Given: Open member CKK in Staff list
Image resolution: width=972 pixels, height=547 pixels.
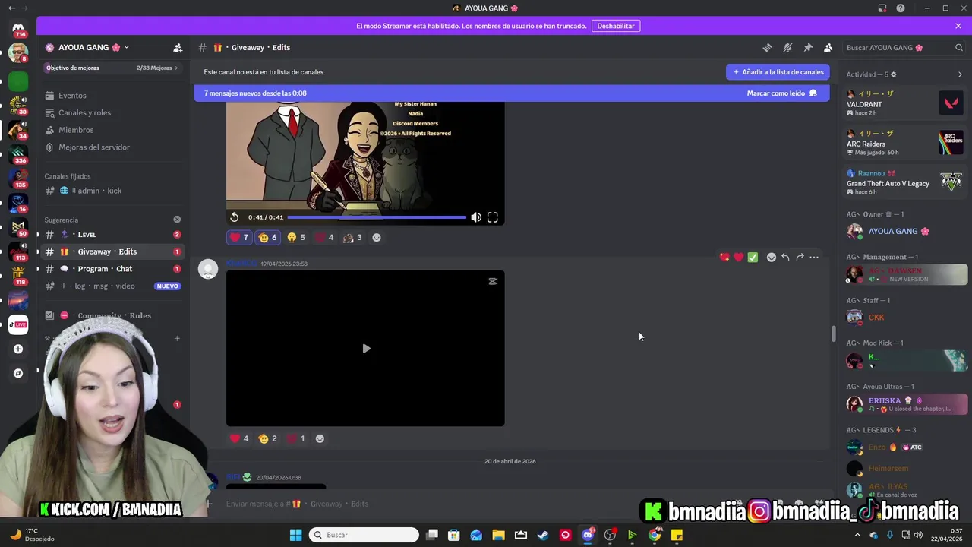Looking at the screenshot, I should pos(904,318).
